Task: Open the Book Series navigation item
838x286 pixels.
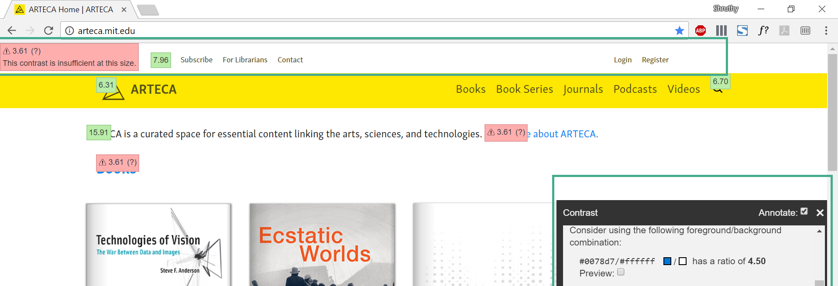Action: [525, 89]
